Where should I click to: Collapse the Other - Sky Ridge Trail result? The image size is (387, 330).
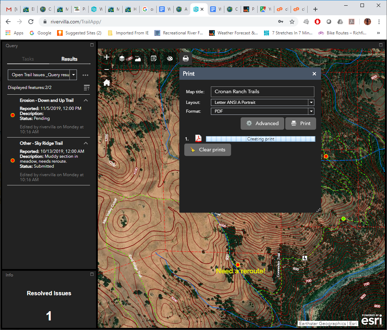[x=86, y=143]
